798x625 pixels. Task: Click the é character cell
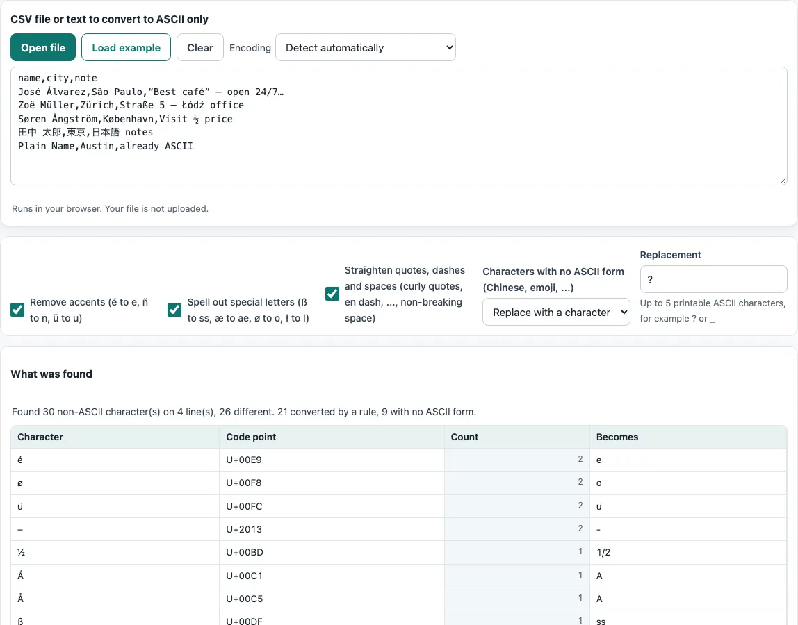(x=115, y=460)
